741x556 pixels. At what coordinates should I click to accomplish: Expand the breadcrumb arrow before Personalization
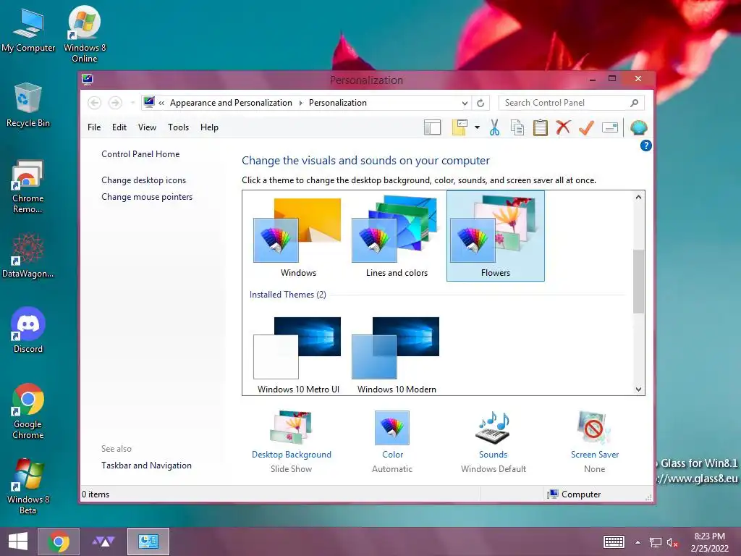pyautogui.click(x=300, y=103)
